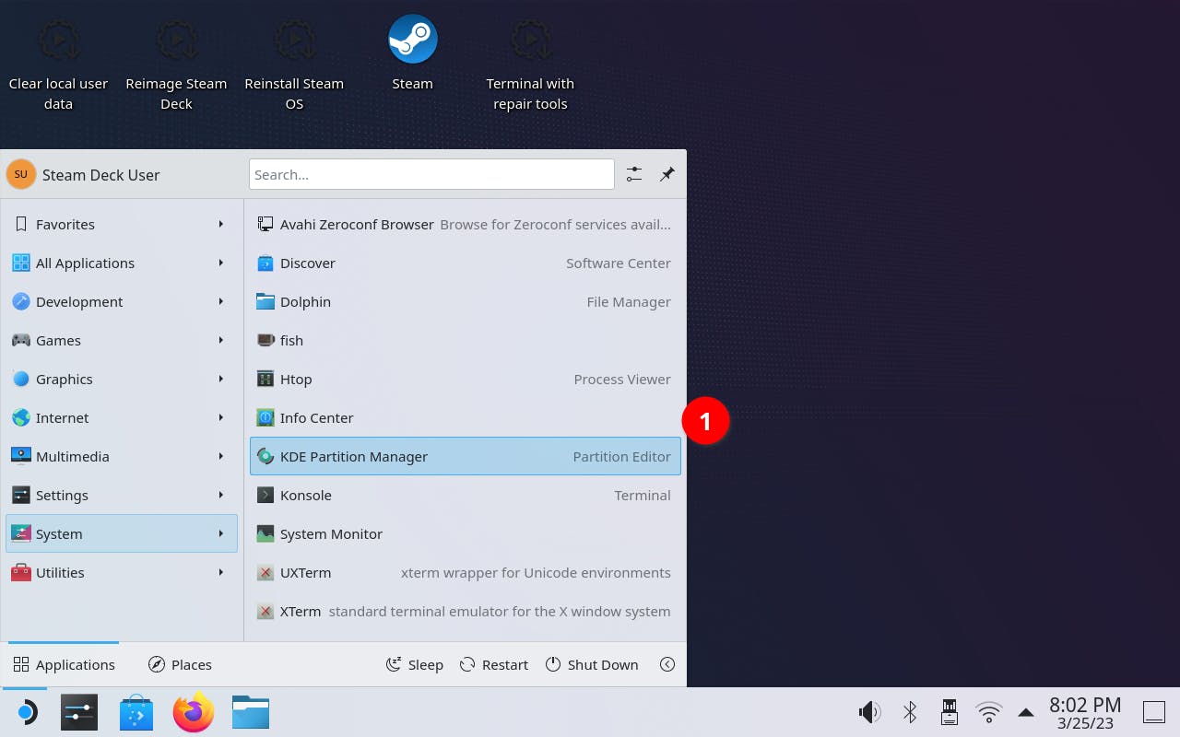Launch Konsole Terminal

pos(466,495)
